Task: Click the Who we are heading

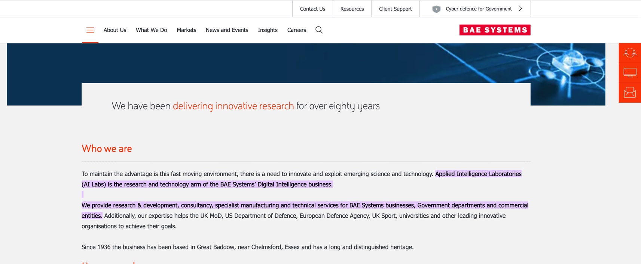Action: click(x=107, y=149)
